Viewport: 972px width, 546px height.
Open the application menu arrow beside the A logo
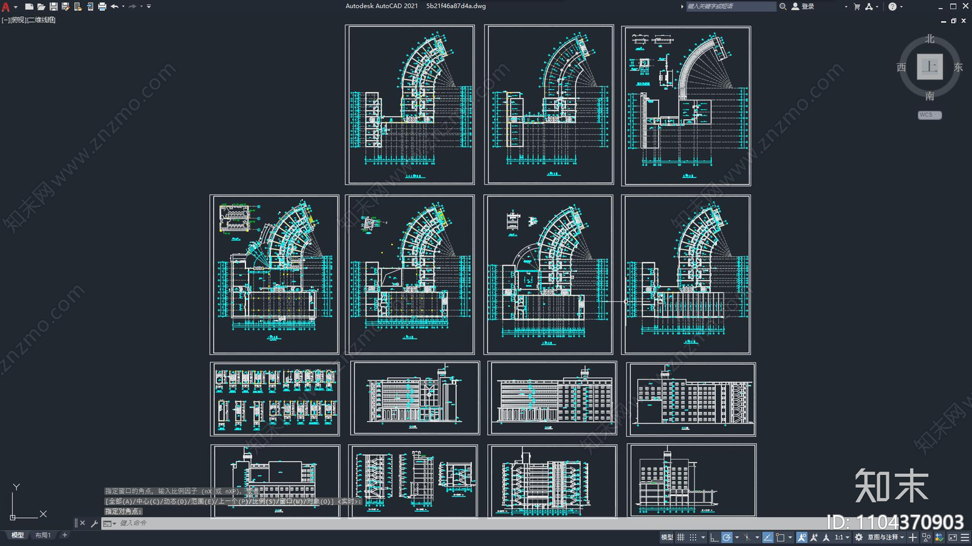pos(16,7)
